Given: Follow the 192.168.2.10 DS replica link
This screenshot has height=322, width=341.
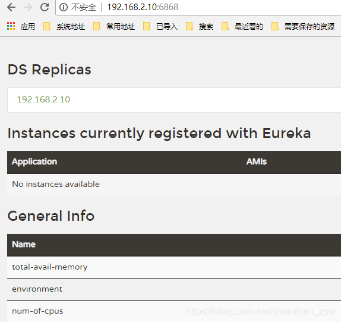Looking at the screenshot, I should [43, 99].
